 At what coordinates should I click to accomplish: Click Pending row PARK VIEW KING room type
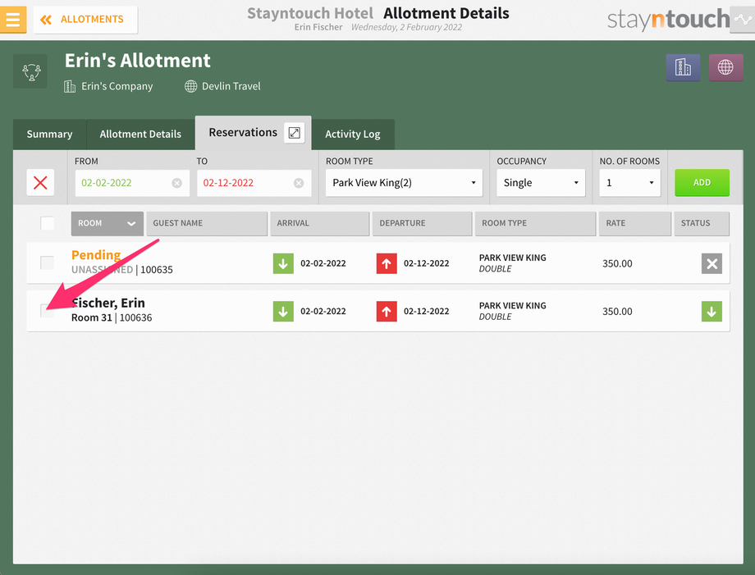click(x=512, y=258)
